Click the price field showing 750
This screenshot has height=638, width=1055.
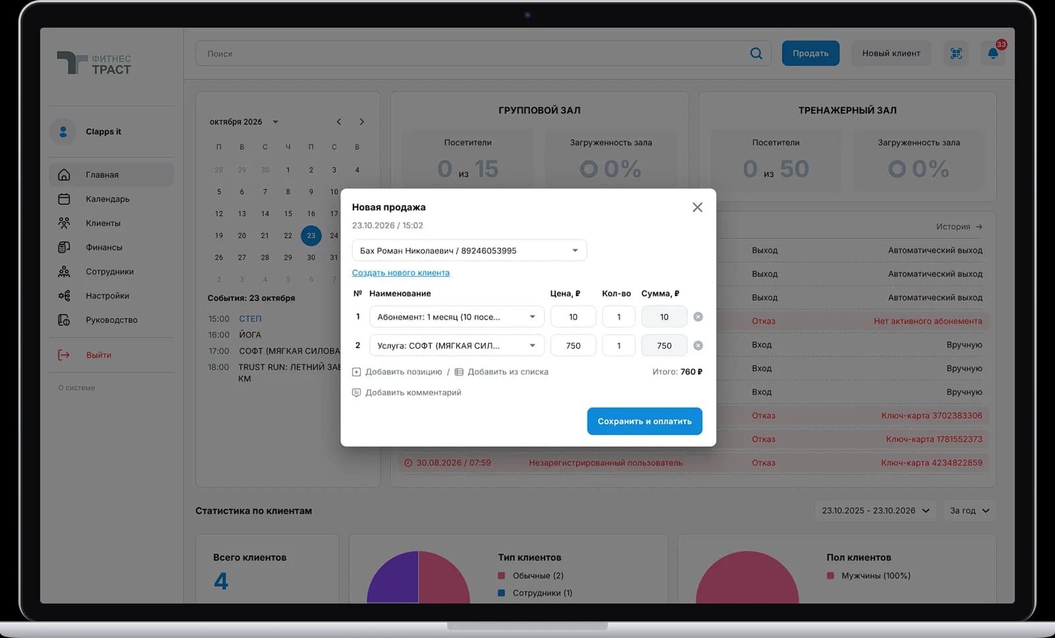[573, 345]
